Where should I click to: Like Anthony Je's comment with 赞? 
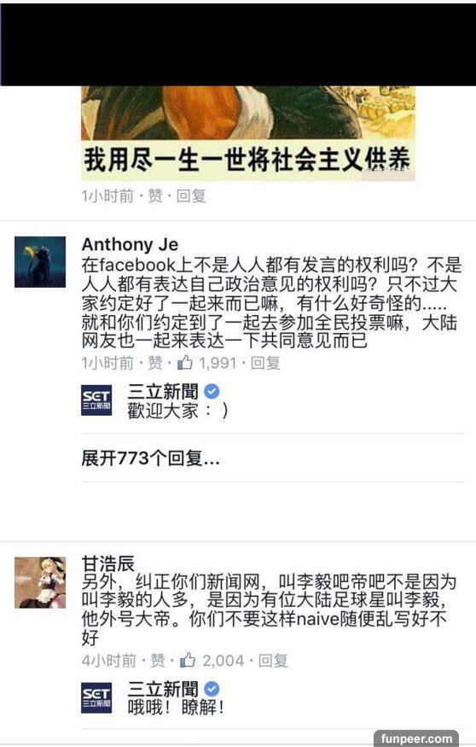pyautogui.click(x=155, y=363)
